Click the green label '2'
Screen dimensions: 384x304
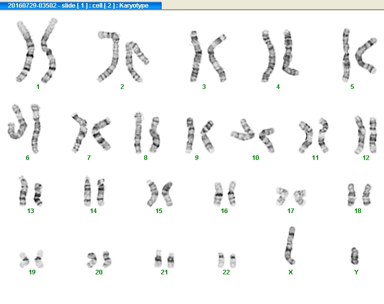(122, 87)
